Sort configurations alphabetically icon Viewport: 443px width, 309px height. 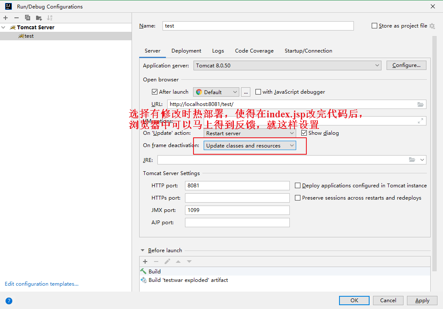coord(50,18)
